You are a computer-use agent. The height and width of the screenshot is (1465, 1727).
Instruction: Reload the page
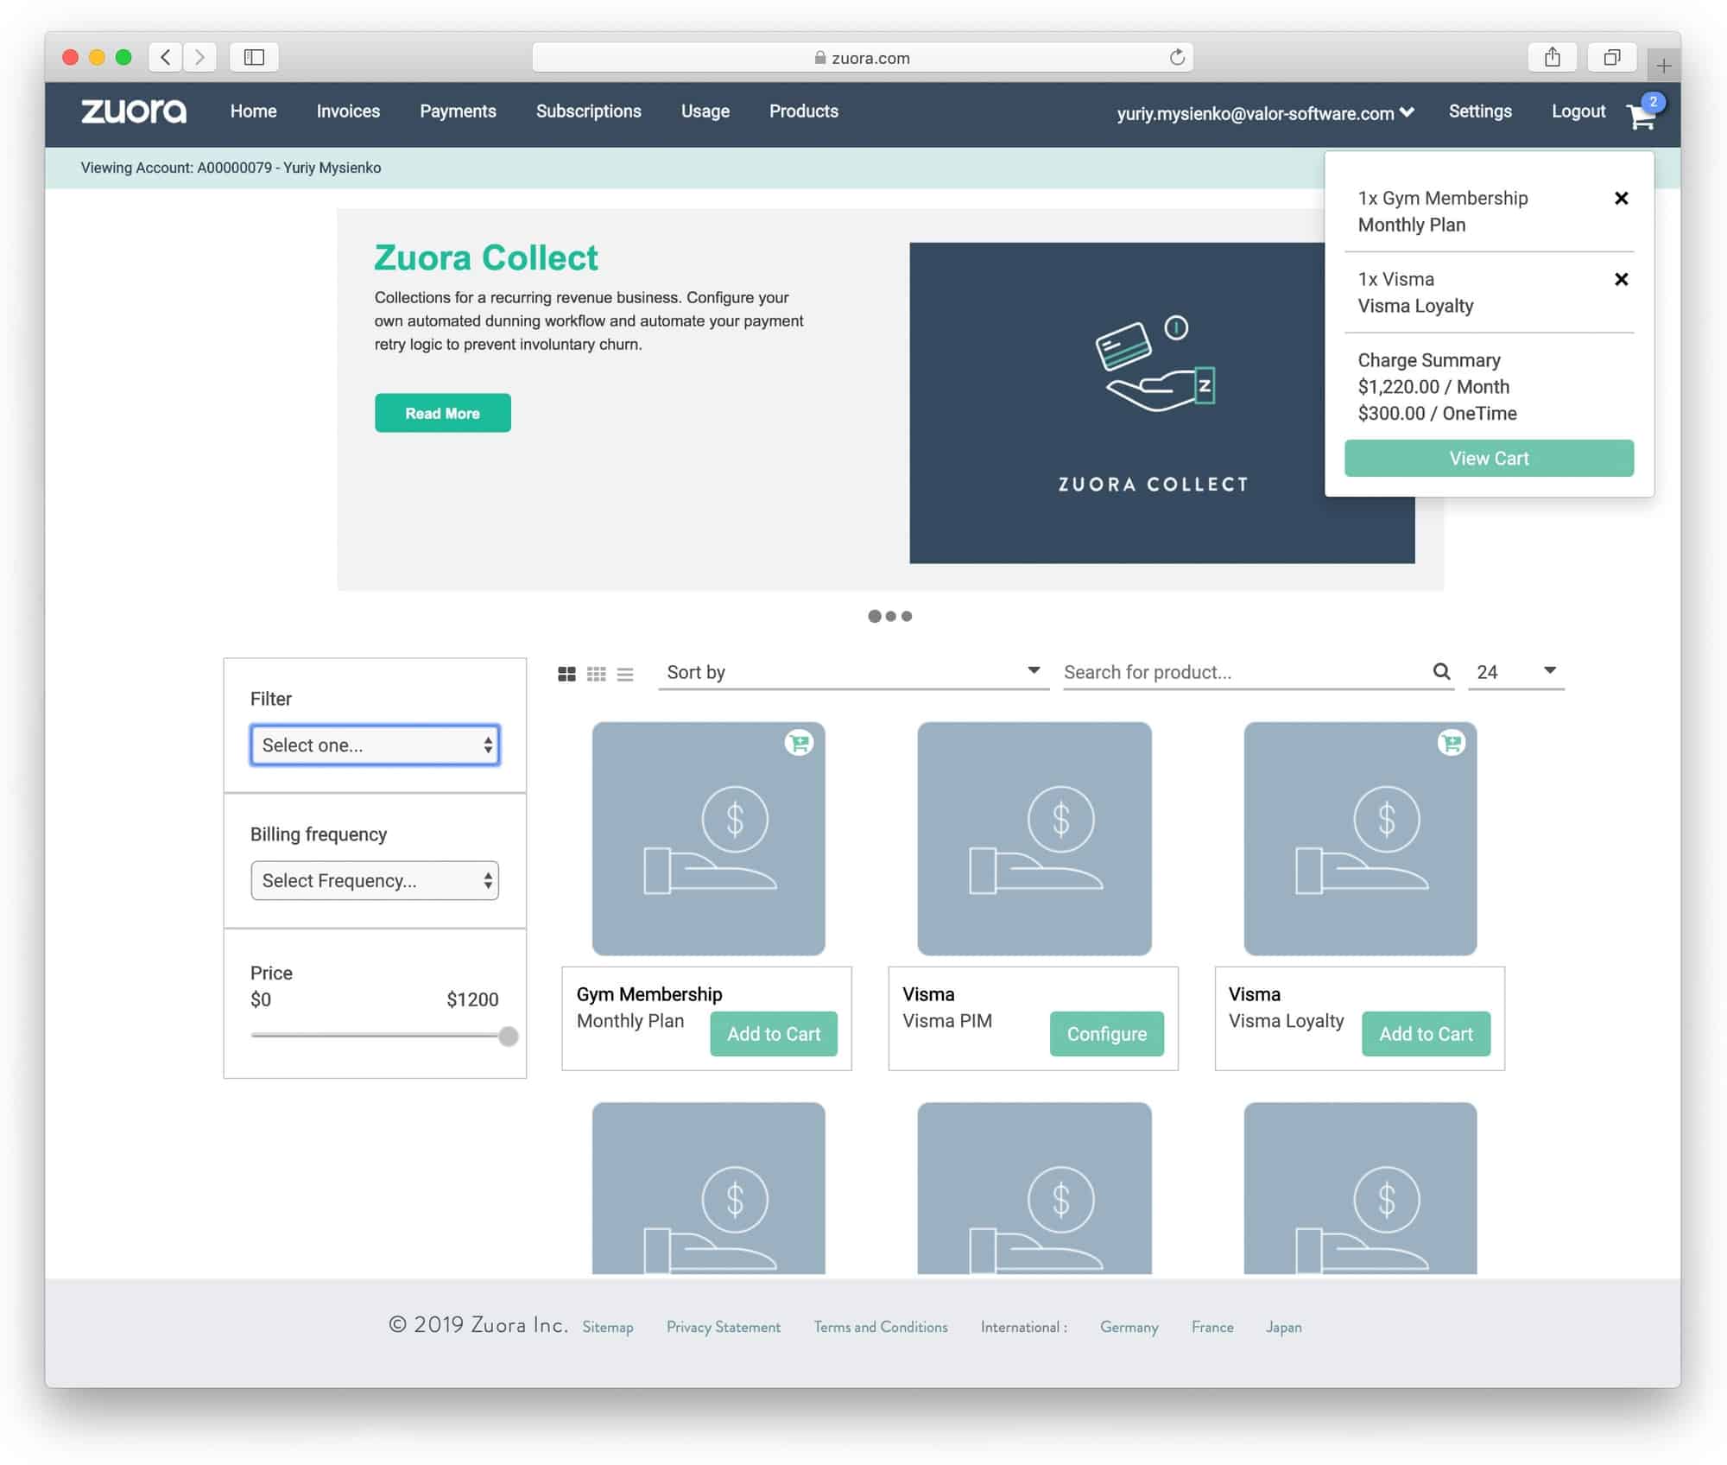pos(1177,58)
